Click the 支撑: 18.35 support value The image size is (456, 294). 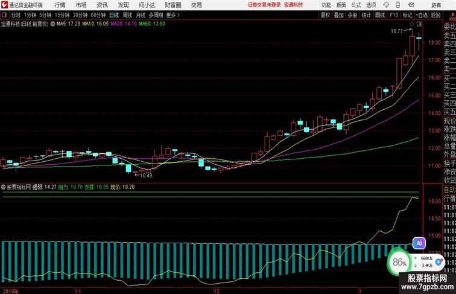(x=97, y=187)
